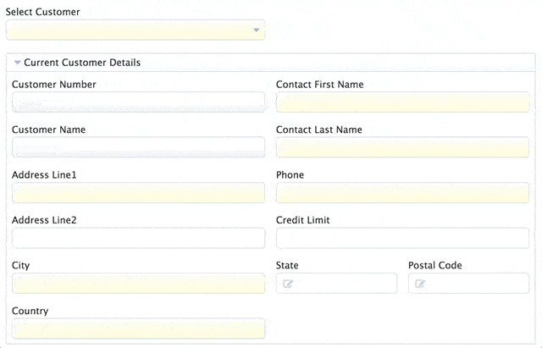Screen dimensions: 542x348
Task: Collapse the Current Customer Details section
Action: tap(17, 63)
